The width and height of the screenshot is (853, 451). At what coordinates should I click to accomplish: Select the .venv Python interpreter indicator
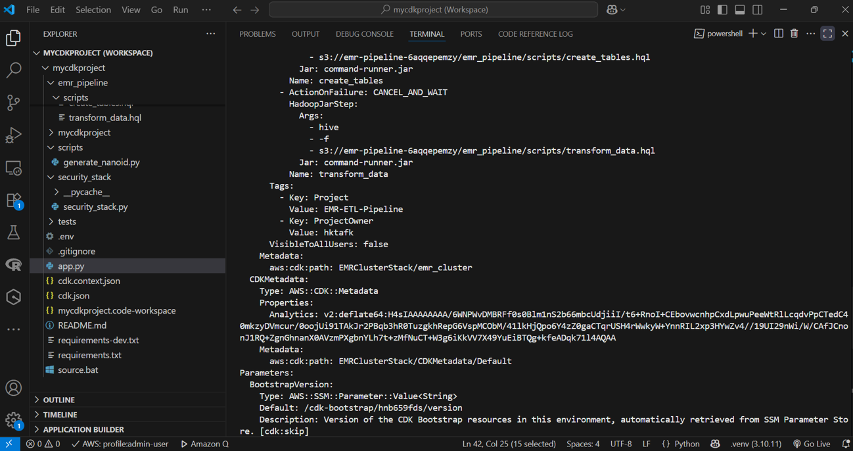[x=755, y=443]
